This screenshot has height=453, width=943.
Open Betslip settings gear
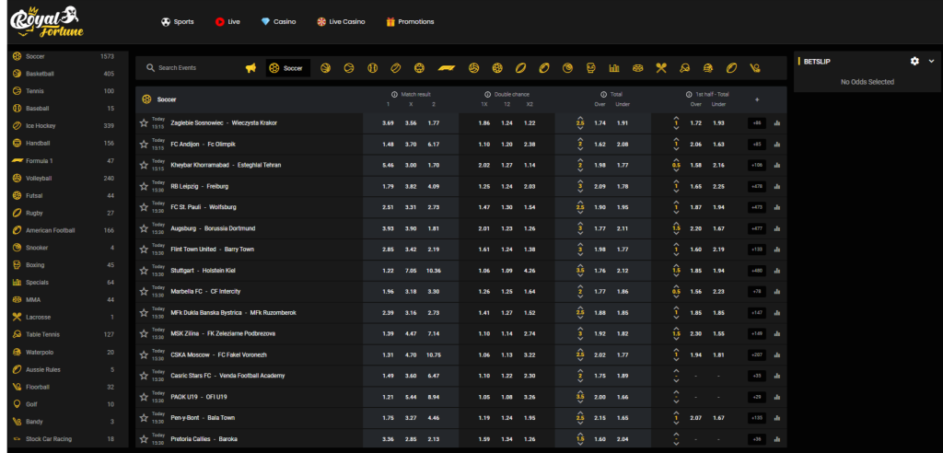click(x=914, y=61)
